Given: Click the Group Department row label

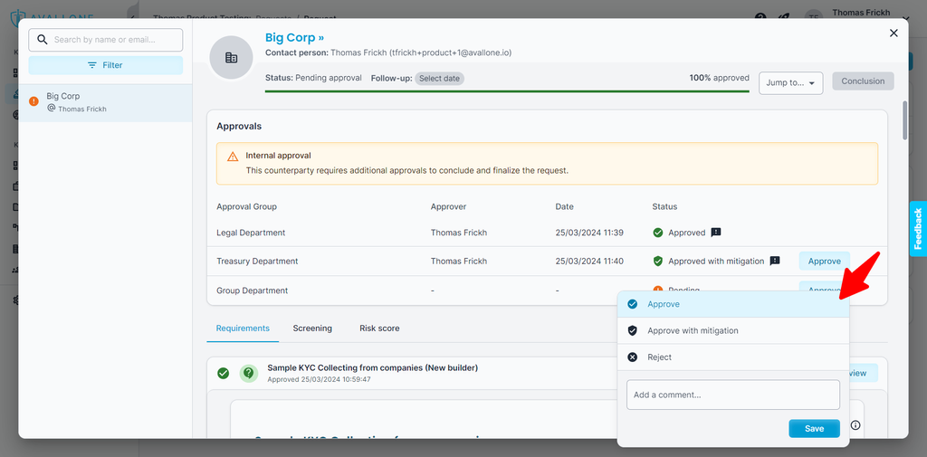Looking at the screenshot, I should [x=253, y=290].
